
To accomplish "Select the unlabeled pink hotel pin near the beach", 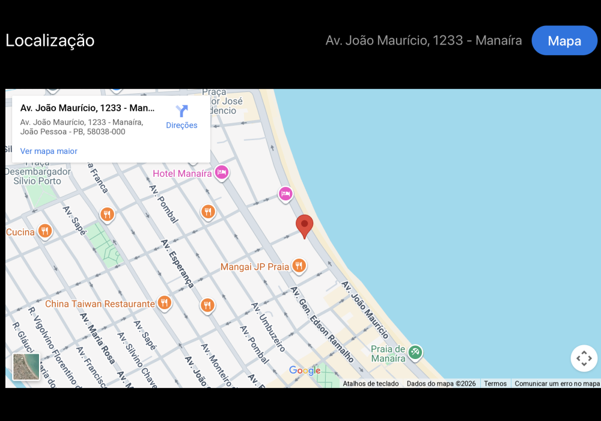I will 285,194.
